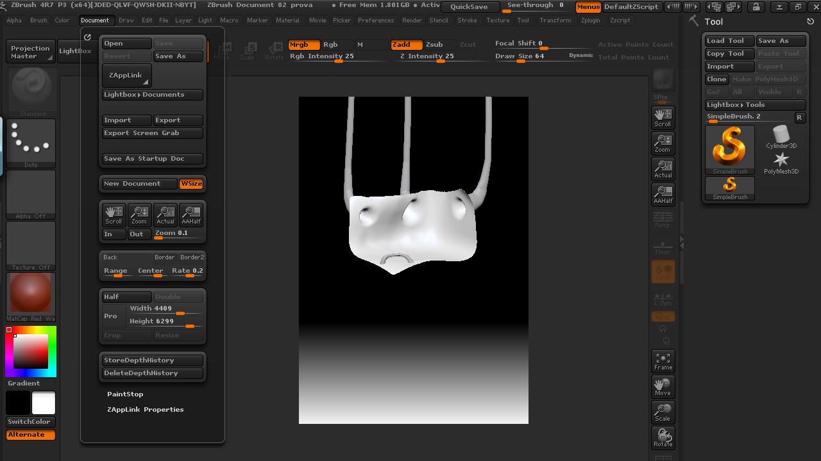Adjust the Rgb Intensity slider

(x=337, y=57)
